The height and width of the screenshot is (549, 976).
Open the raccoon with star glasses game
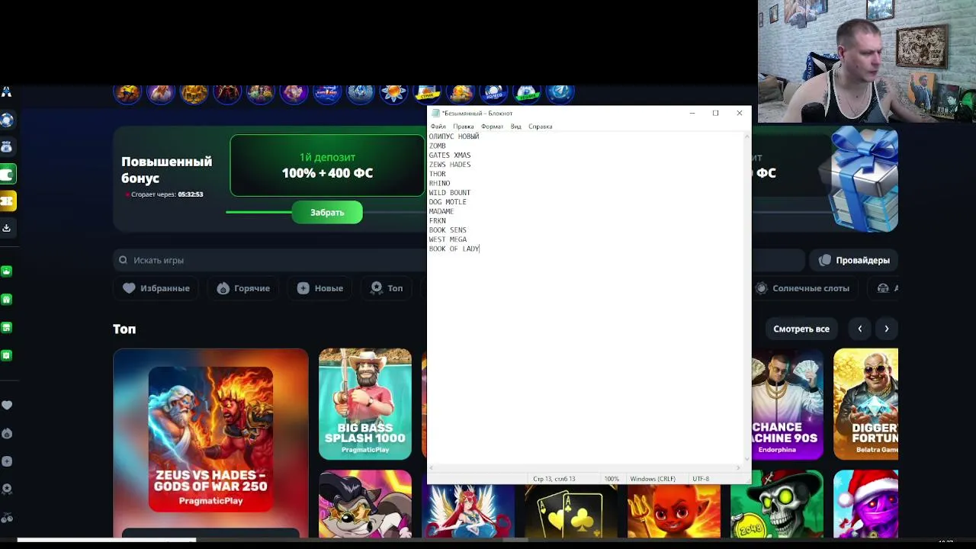tap(365, 504)
